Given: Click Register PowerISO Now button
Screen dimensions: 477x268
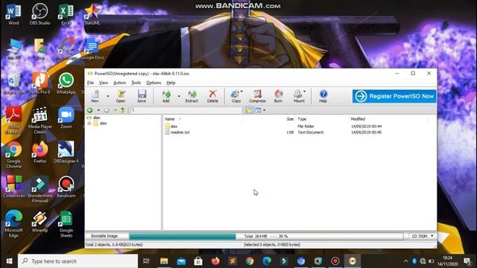Looking at the screenshot, I should (x=394, y=96).
